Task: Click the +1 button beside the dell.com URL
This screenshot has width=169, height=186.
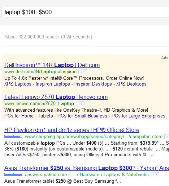Action: [83, 72]
